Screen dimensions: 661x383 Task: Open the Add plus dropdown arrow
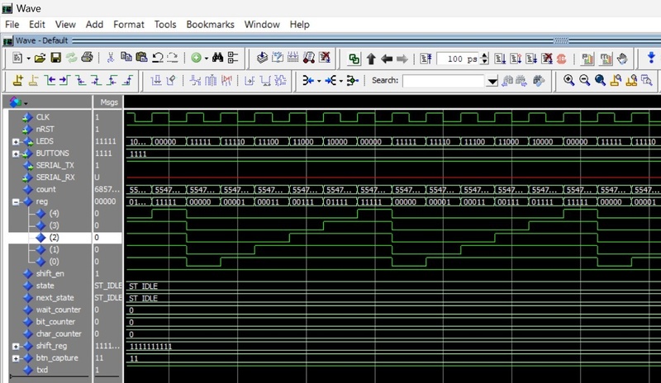point(207,59)
